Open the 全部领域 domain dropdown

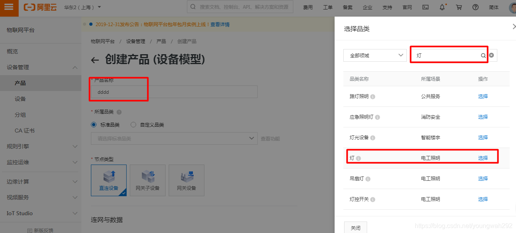[x=375, y=55]
